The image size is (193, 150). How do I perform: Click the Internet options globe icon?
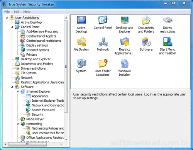pos(23,50)
